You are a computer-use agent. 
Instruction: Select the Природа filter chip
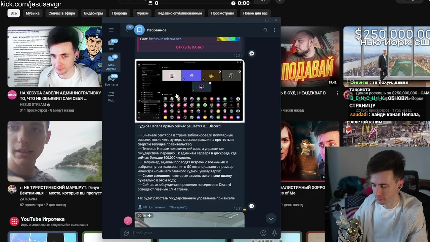click(x=119, y=13)
